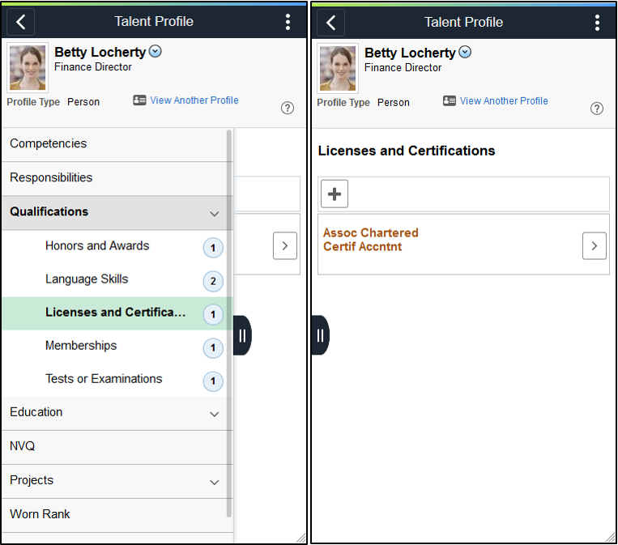Show the navigation panel using right screen handle
Viewport: 618px width, 545px height.
click(320, 335)
